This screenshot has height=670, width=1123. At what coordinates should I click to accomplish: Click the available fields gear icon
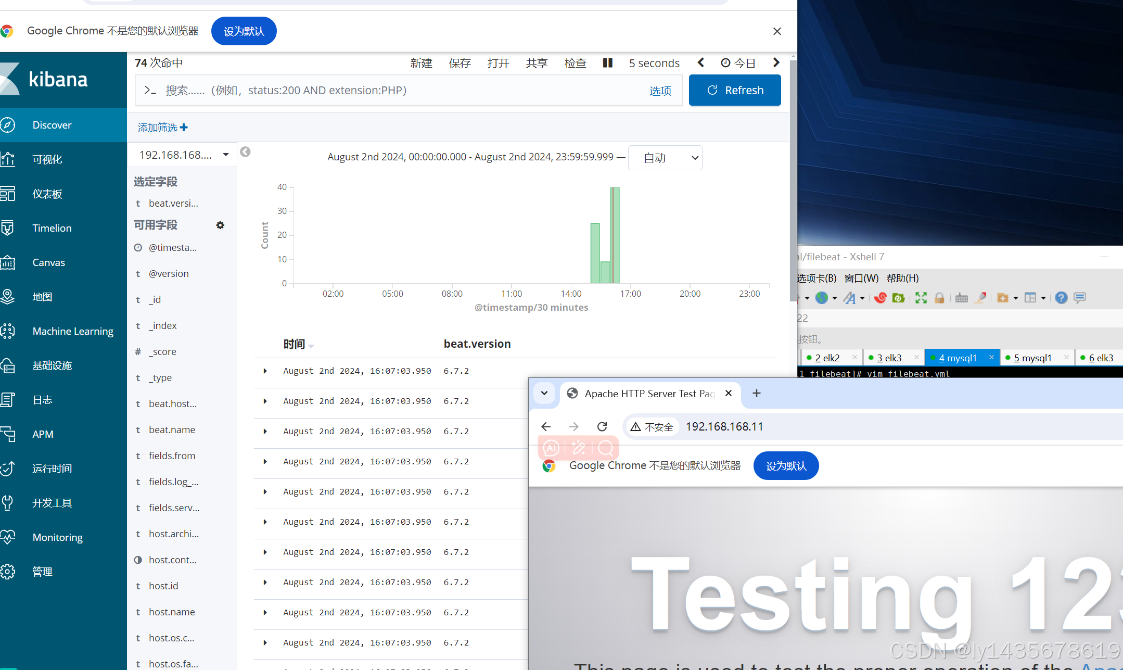(x=220, y=225)
